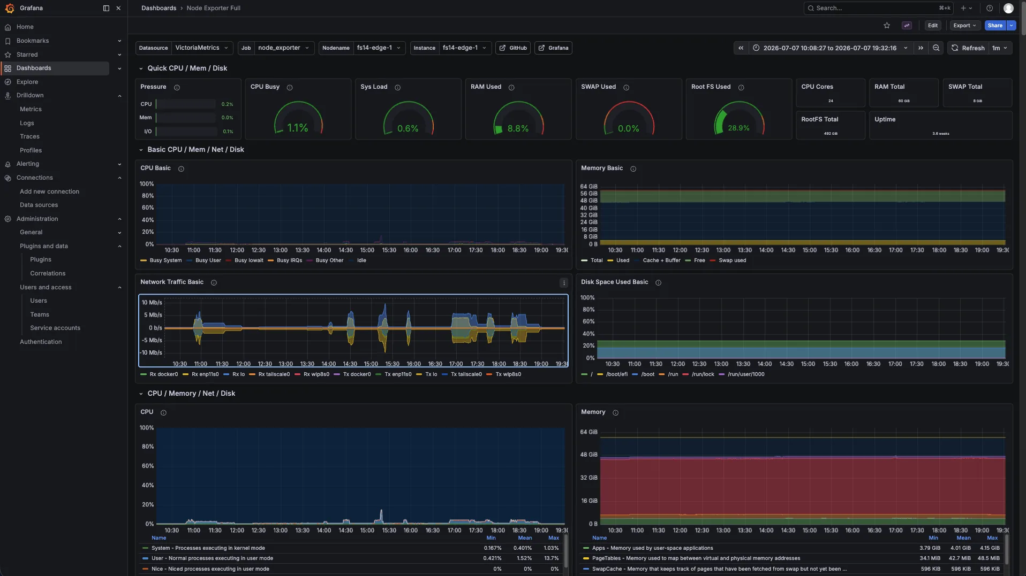This screenshot has width=1026, height=576.
Task: Show info for Memory Basic panel
Action: [633, 169]
